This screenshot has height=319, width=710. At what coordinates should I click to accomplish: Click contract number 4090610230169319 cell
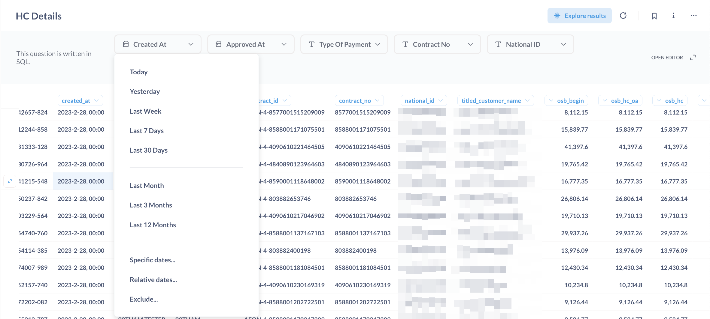pos(363,285)
